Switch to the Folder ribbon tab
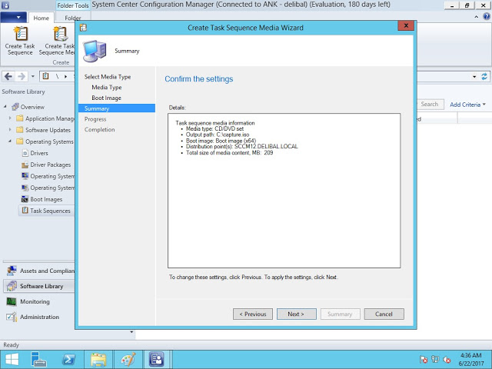 pyautogui.click(x=72, y=18)
